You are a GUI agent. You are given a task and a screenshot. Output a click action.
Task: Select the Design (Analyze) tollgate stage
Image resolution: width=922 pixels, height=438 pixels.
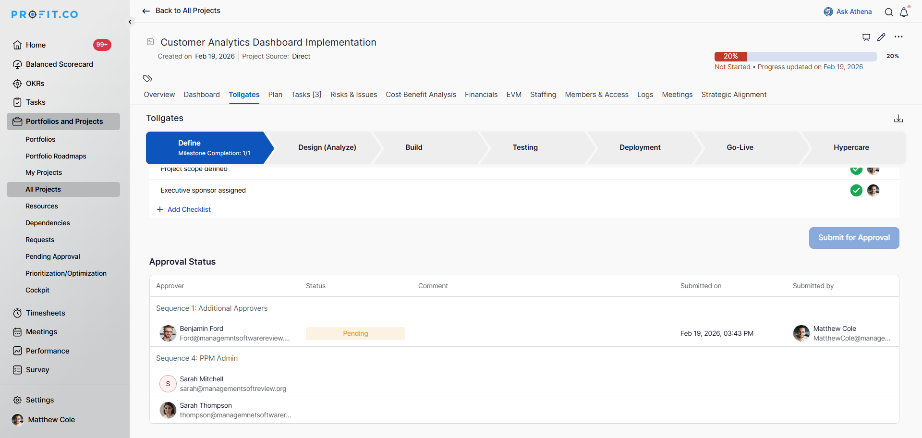click(327, 147)
